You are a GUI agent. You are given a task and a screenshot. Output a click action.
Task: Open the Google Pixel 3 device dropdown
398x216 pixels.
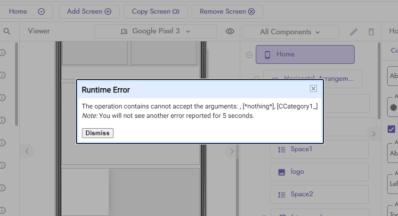coord(155,31)
